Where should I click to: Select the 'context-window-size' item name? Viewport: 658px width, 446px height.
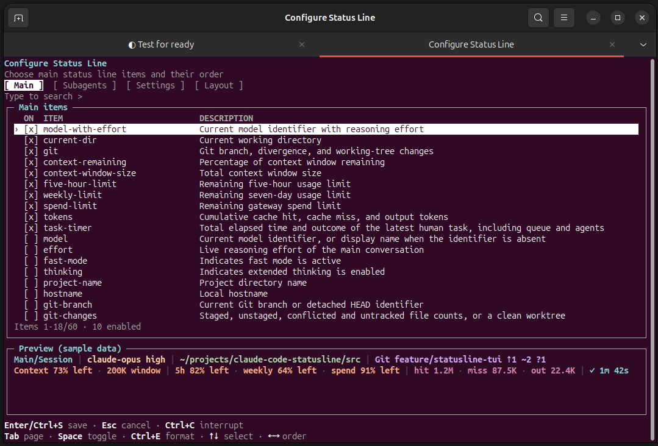90,173
